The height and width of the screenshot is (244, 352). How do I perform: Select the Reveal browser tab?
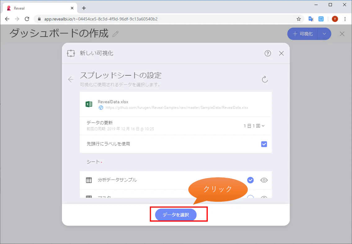(40, 8)
